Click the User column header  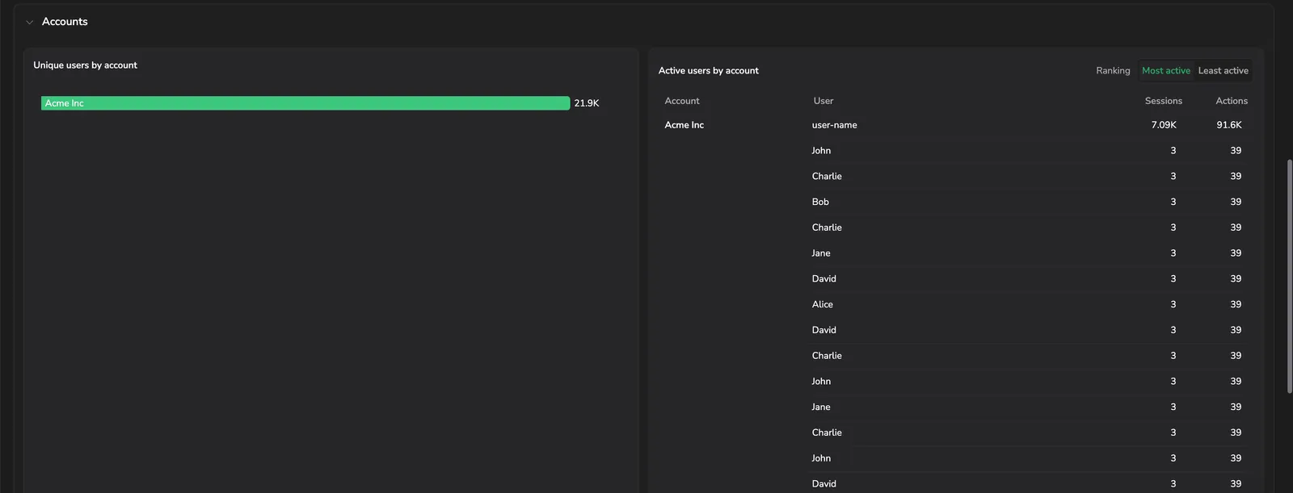(823, 101)
